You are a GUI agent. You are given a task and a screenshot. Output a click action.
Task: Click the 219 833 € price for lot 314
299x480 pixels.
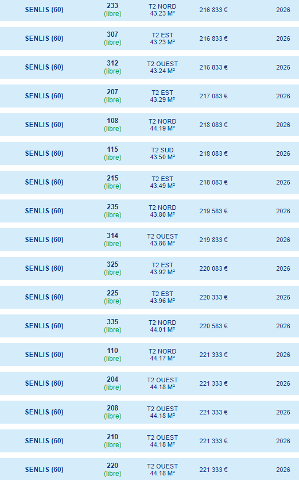tap(213, 240)
